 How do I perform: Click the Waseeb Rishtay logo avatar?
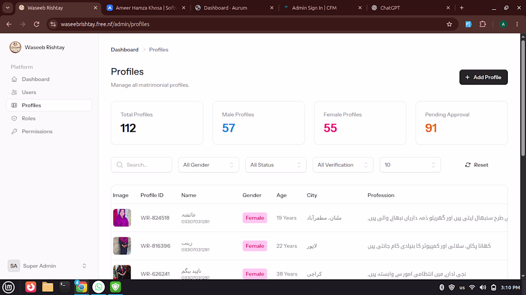click(x=15, y=47)
